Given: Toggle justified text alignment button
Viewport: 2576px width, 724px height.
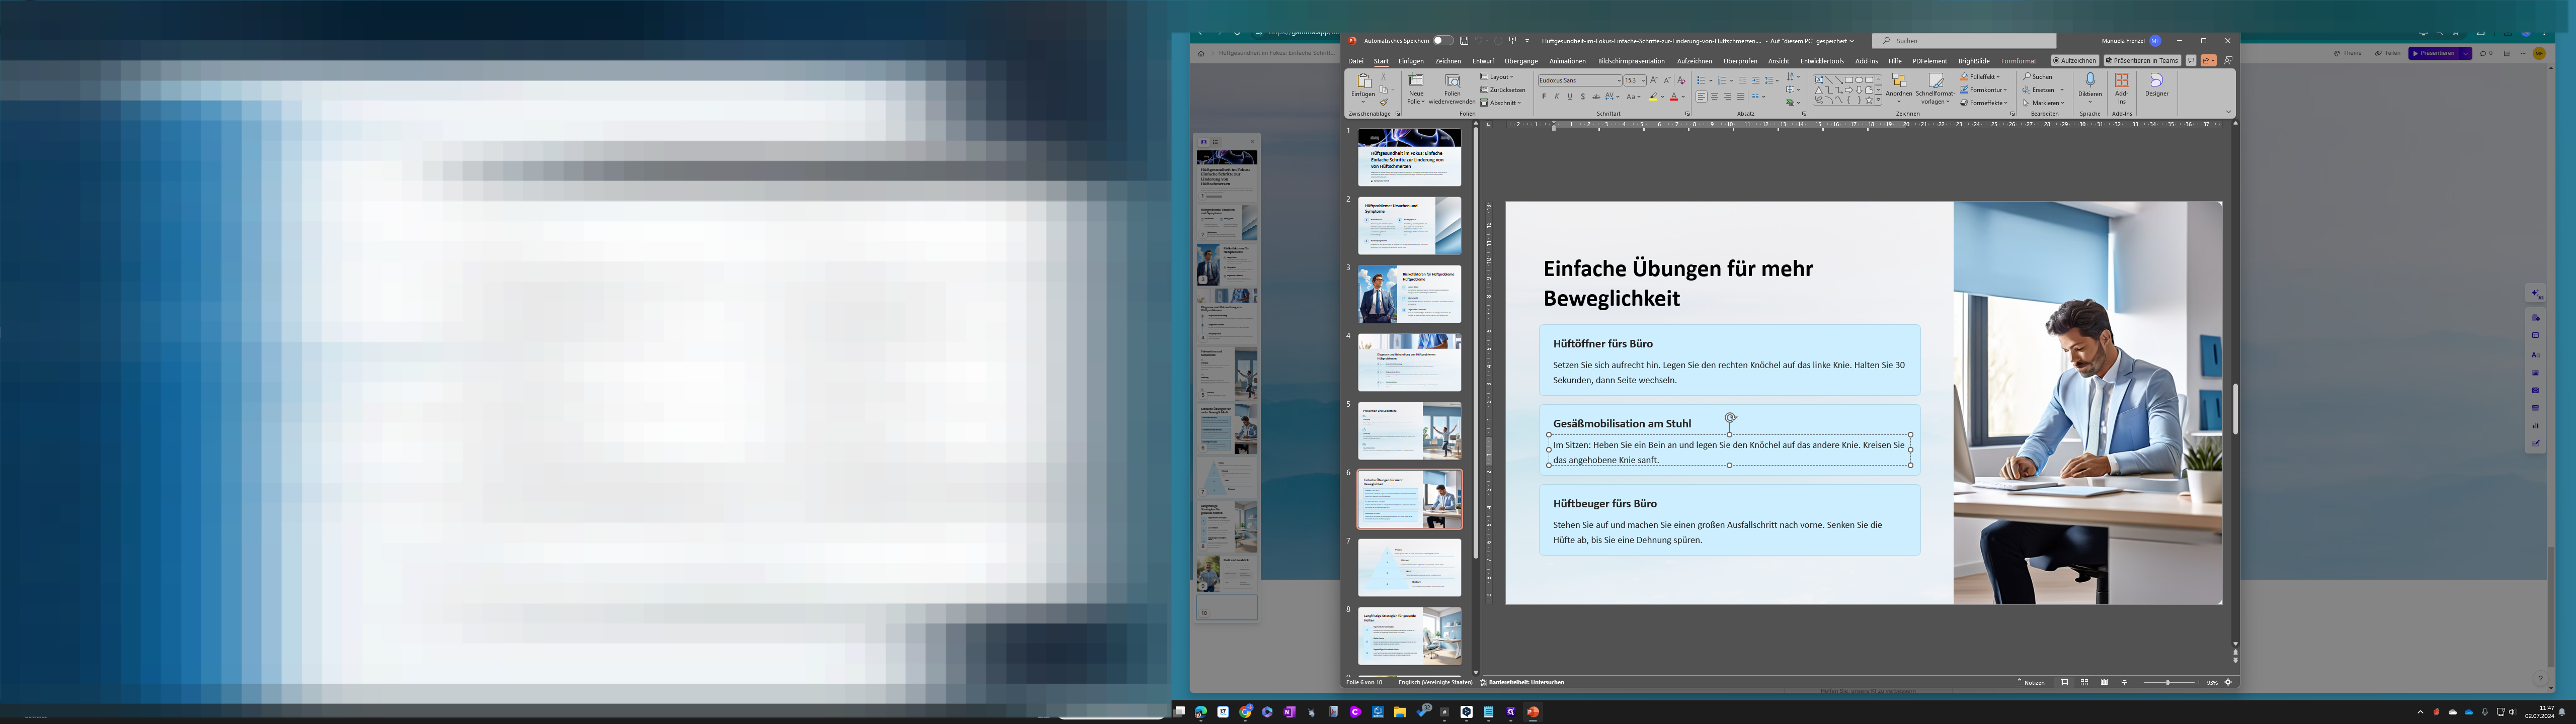Looking at the screenshot, I should pos(1741,97).
